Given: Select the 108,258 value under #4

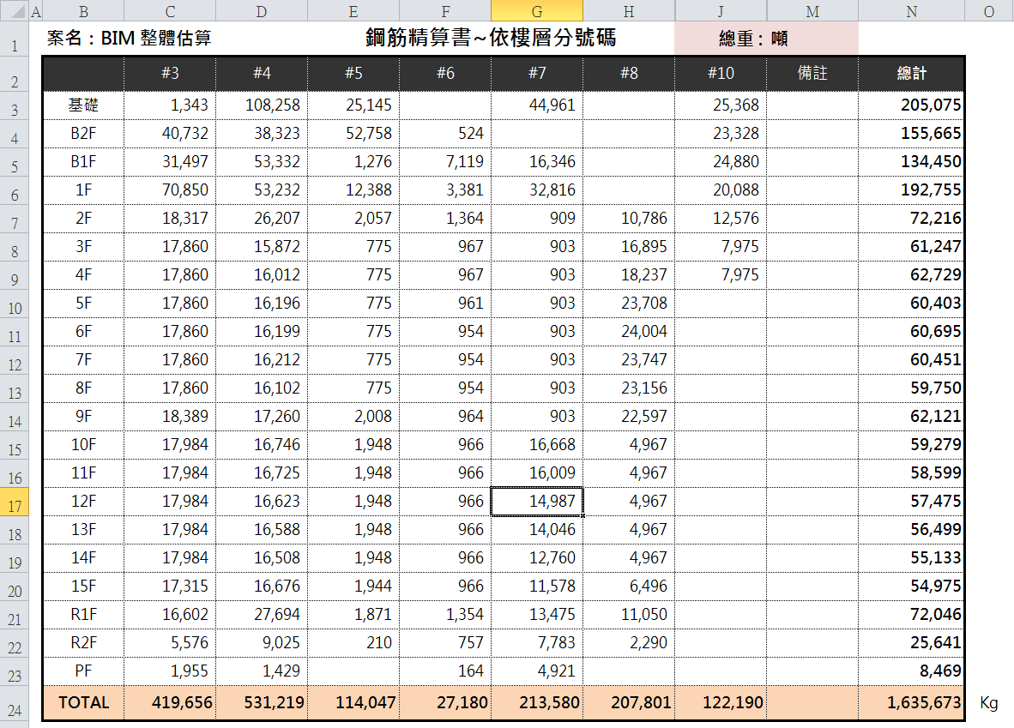Looking at the screenshot, I should pos(261,104).
